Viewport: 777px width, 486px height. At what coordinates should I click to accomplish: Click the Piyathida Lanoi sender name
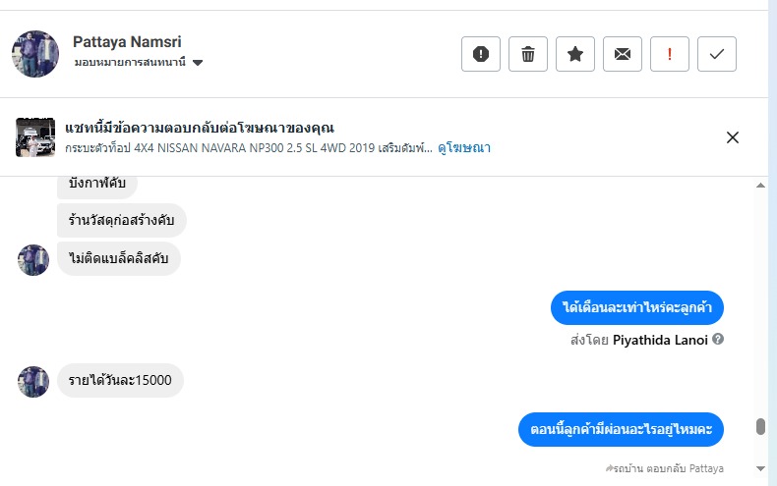[x=660, y=340]
